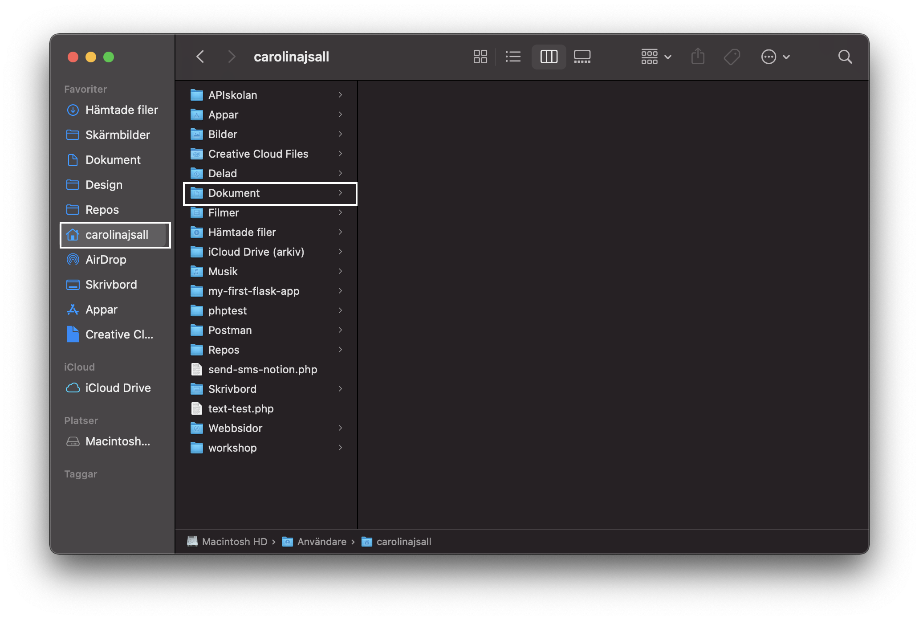The image size is (919, 620).
Task: Select AirDrop in the sidebar
Action: click(x=106, y=260)
